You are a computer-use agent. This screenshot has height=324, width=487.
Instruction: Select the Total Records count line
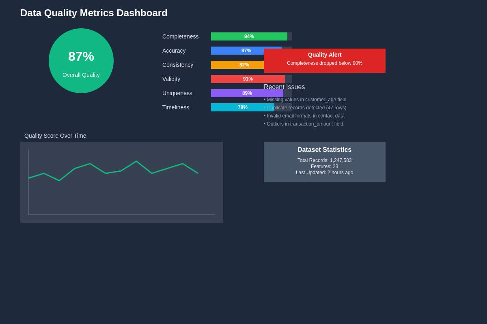(x=324, y=160)
